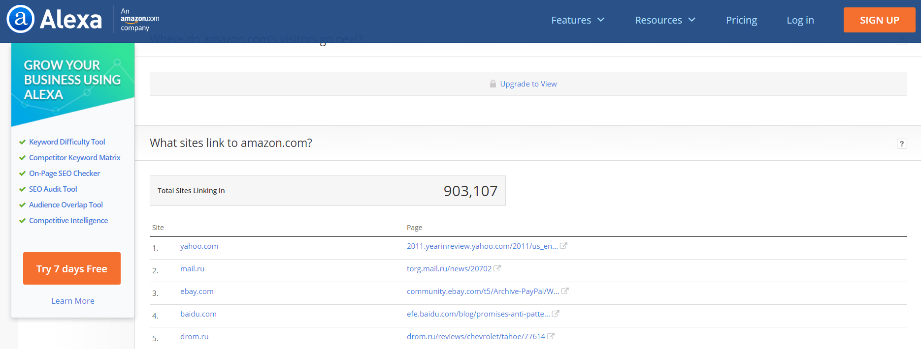This screenshot has height=349, width=921.
Task: Click checkmark icon beside SEO Audit Tool
Action: pos(22,189)
